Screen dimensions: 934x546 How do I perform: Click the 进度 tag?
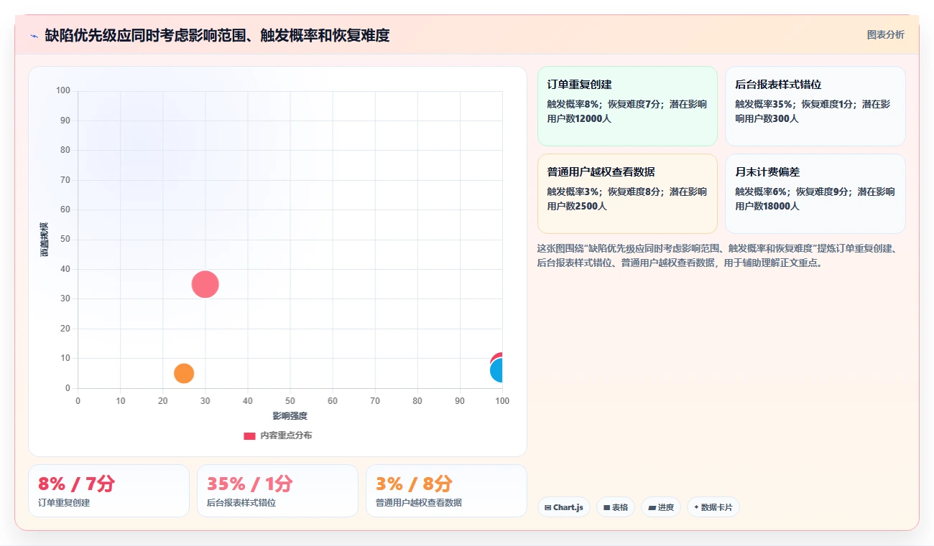(x=661, y=507)
